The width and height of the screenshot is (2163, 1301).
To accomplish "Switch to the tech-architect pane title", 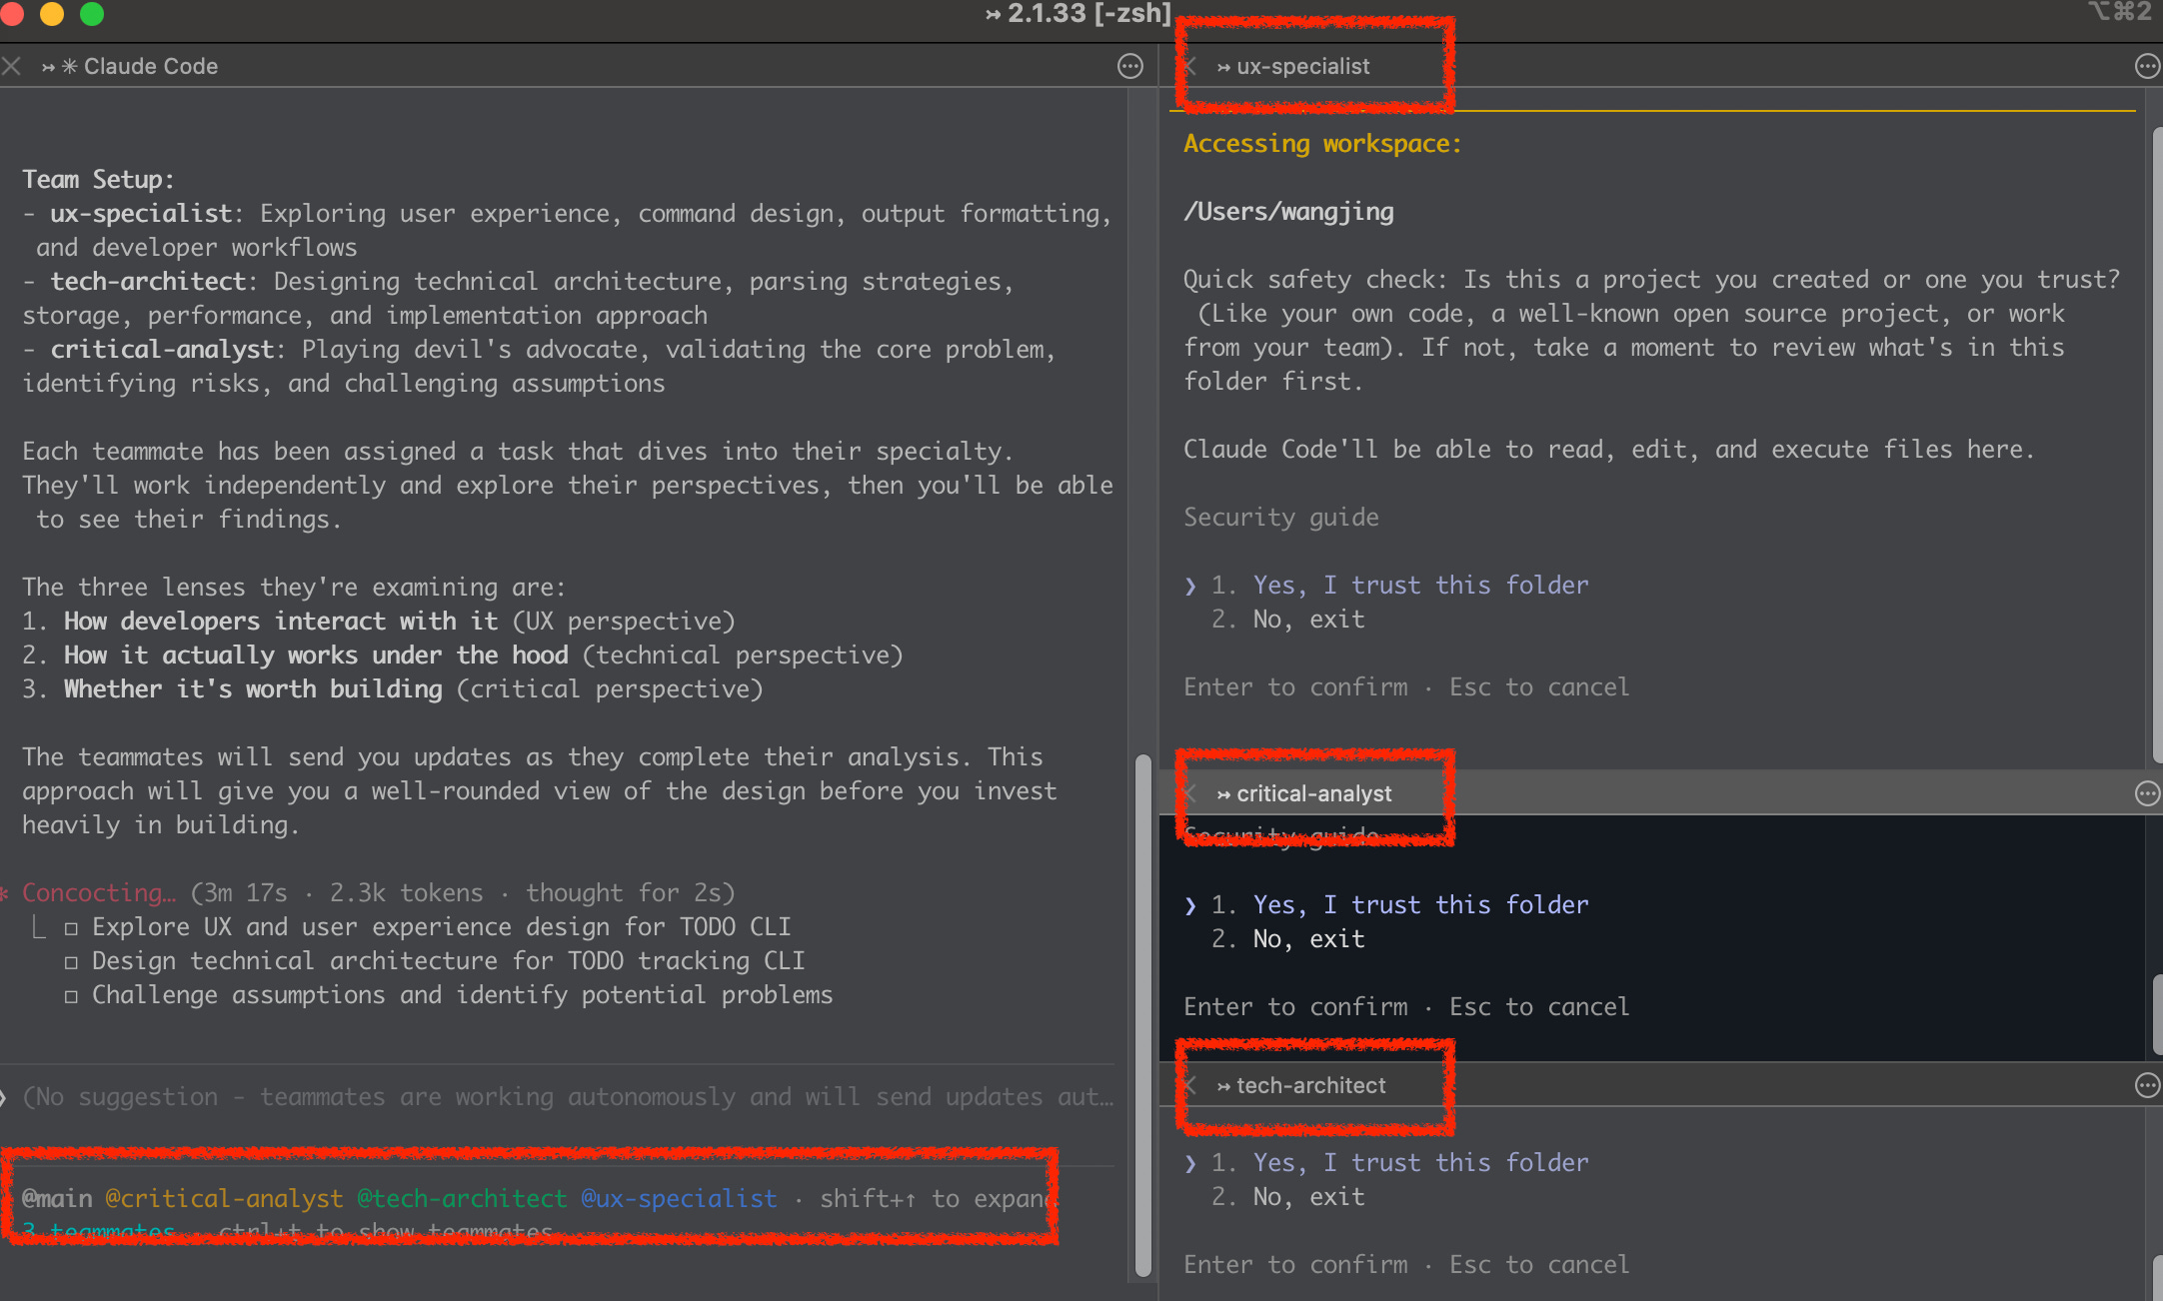I will pyautogui.click(x=1310, y=1085).
